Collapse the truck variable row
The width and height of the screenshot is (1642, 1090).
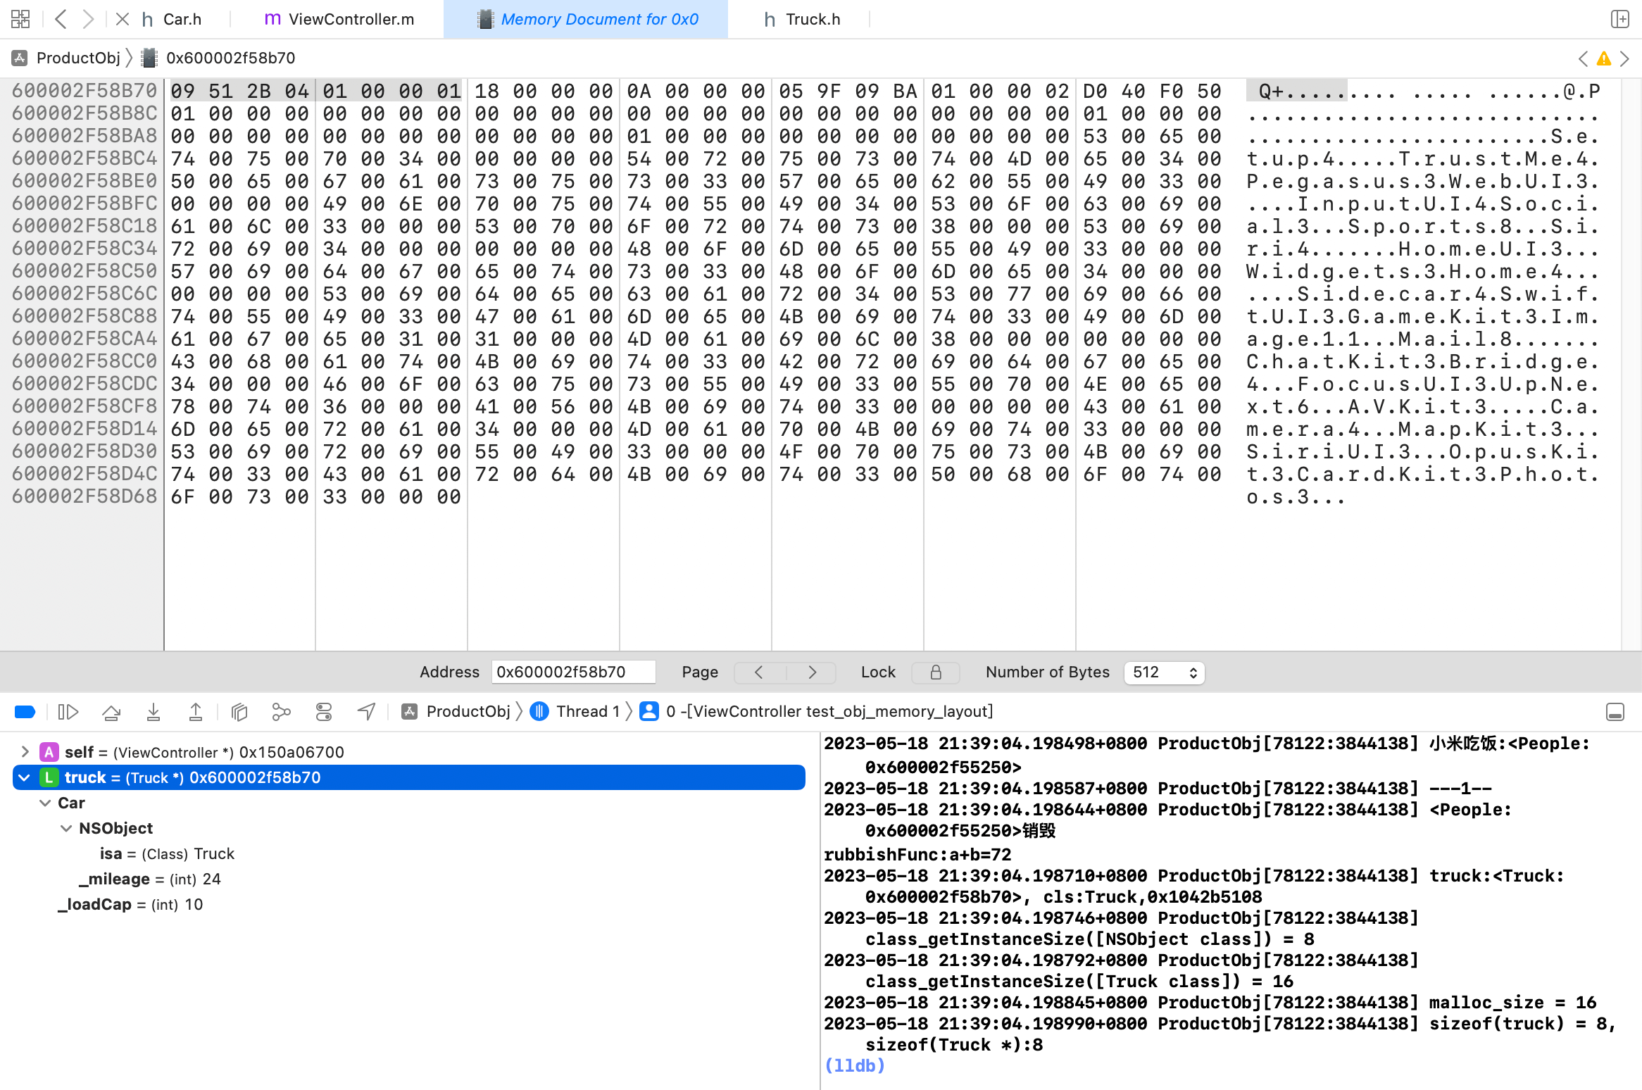pyautogui.click(x=25, y=777)
